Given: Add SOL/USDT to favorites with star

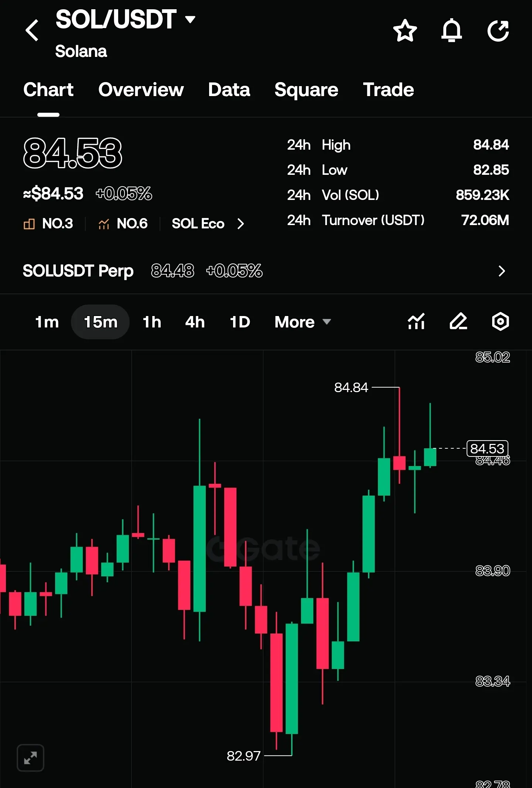Looking at the screenshot, I should [x=405, y=30].
